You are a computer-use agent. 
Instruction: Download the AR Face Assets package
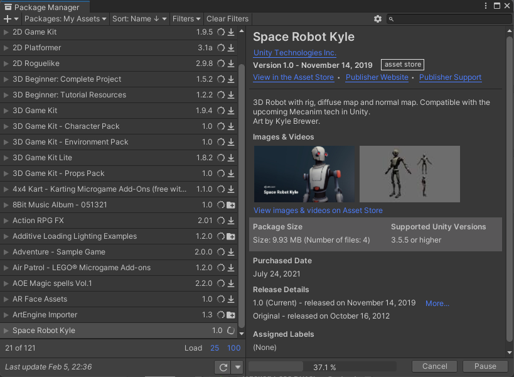tap(231, 299)
